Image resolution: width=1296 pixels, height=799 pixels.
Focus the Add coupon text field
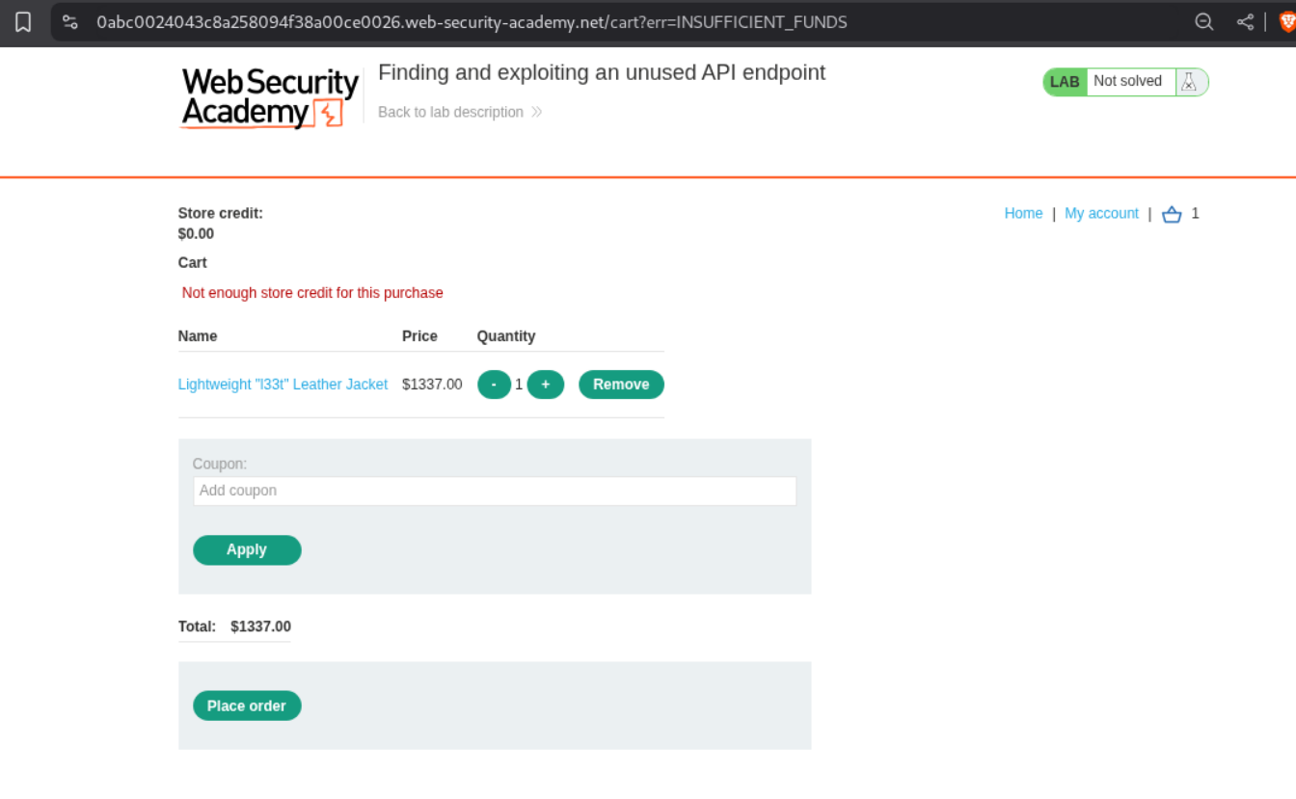[494, 491]
